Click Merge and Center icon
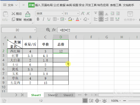Screen dimensions: 140x105 (x=130, y=14)
